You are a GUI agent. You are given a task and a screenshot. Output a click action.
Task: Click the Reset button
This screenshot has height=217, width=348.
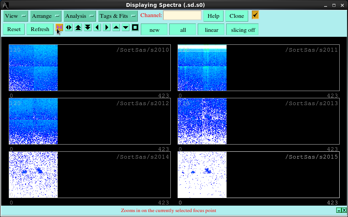tap(14, 29)
